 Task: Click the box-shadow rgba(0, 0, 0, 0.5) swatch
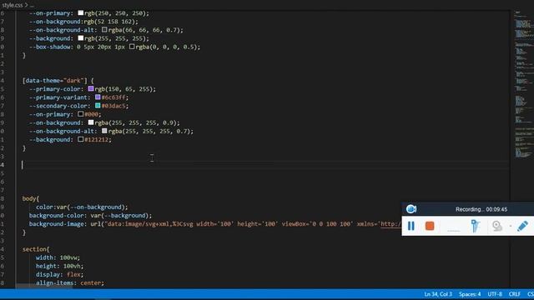coord(132,47)
